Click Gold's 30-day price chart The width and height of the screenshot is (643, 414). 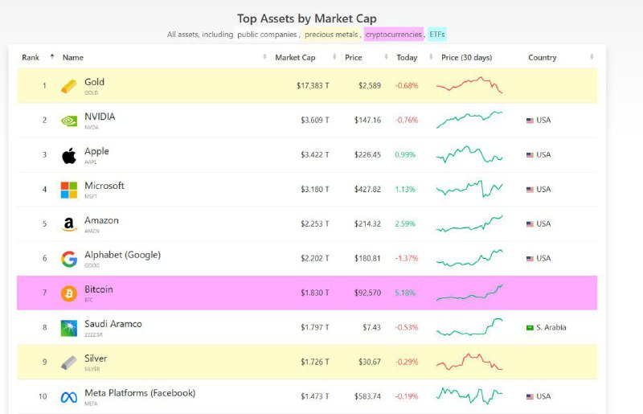(469, 85)
